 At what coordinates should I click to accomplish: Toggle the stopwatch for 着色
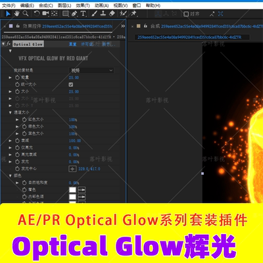24,189
